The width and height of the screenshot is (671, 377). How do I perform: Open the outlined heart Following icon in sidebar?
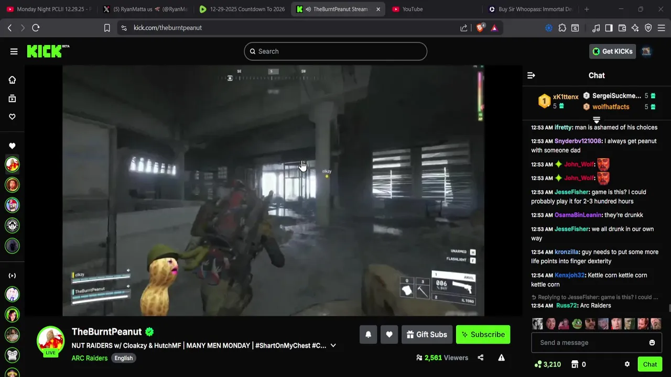pyautogui.click(x=12, y=117)
